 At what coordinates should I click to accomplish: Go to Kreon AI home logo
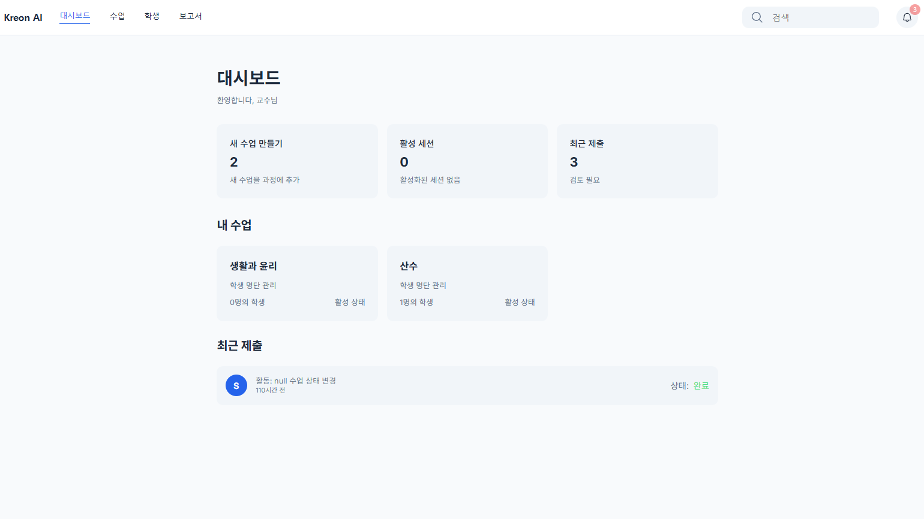click(23, 17)
